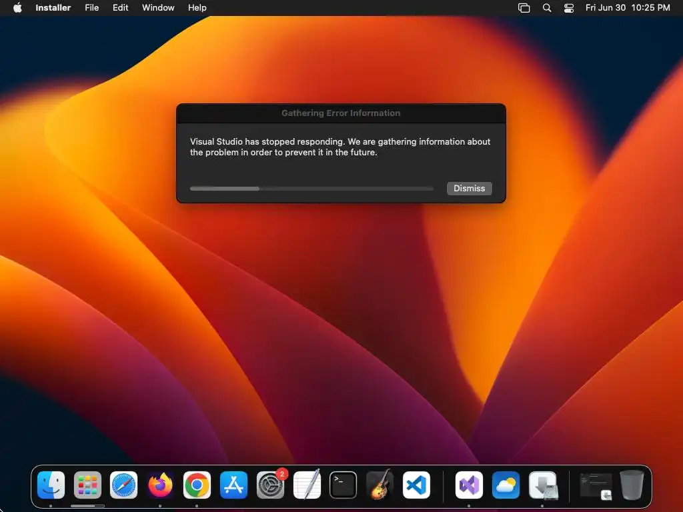Open the Weather app from the Dock
The image size is (683, 512).
(506, 485)
